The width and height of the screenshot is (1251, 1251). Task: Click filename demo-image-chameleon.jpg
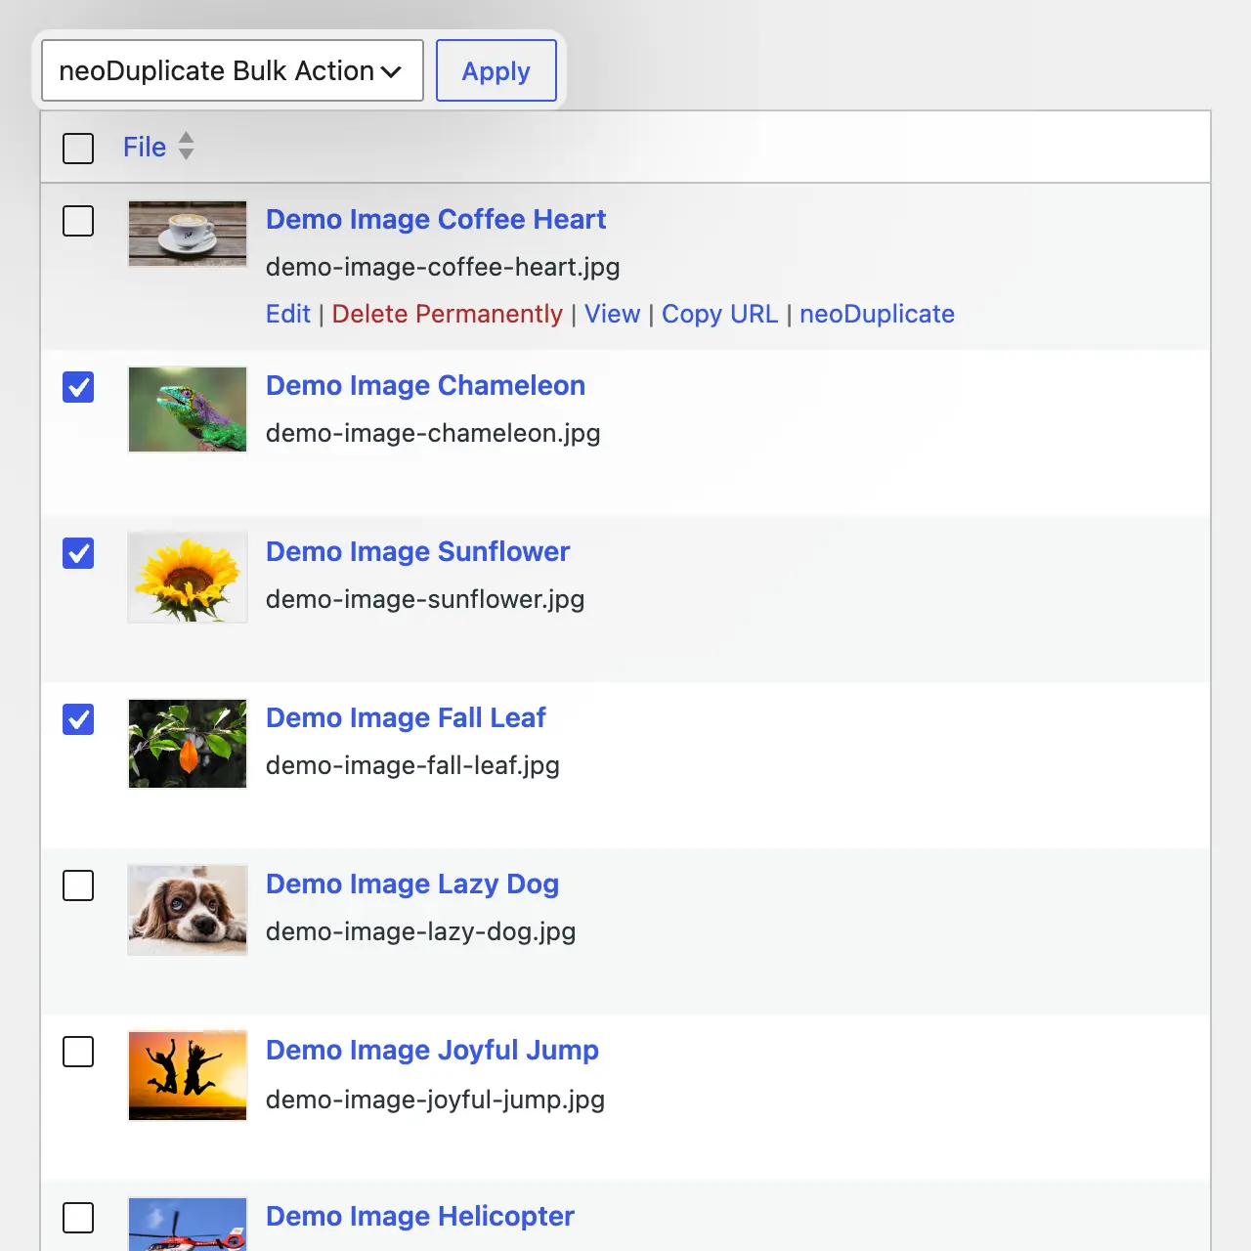[433, 433]
